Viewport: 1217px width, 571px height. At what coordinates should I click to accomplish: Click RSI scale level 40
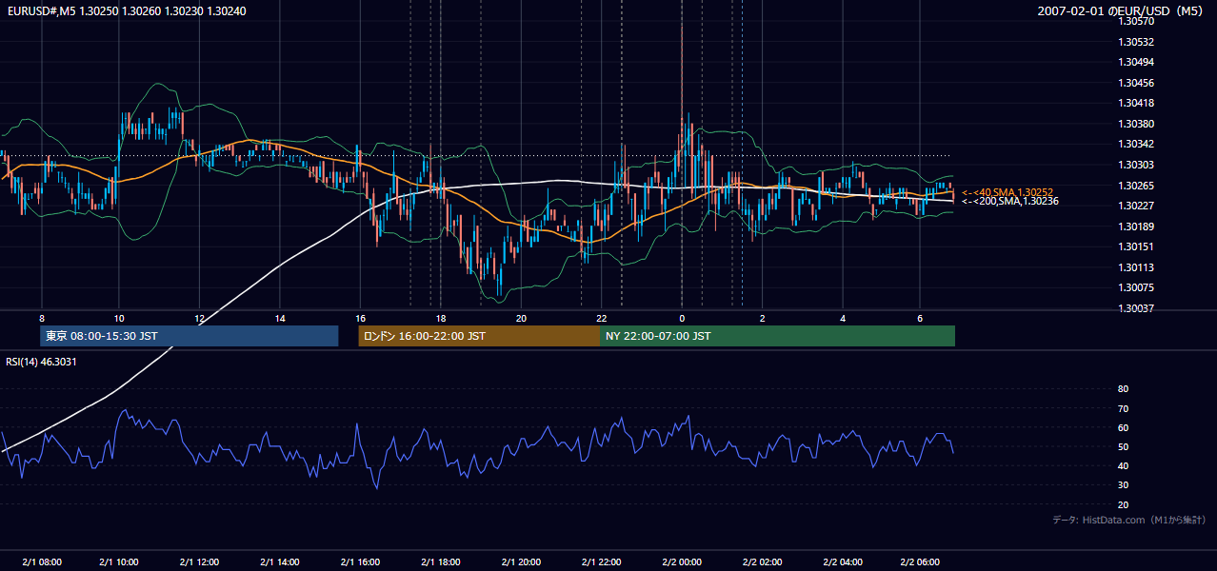point(1123,466)
